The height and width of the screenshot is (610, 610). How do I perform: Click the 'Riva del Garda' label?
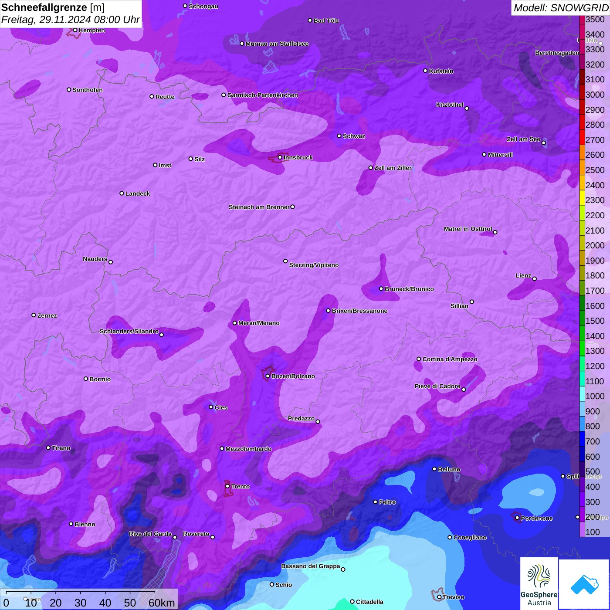click(x=150, y=534)
